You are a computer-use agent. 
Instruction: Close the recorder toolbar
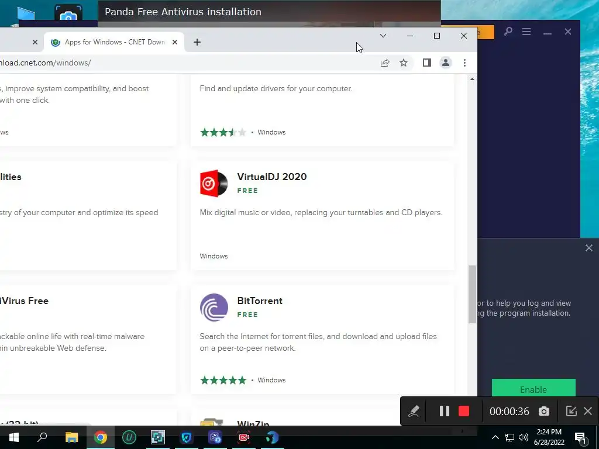588,411
